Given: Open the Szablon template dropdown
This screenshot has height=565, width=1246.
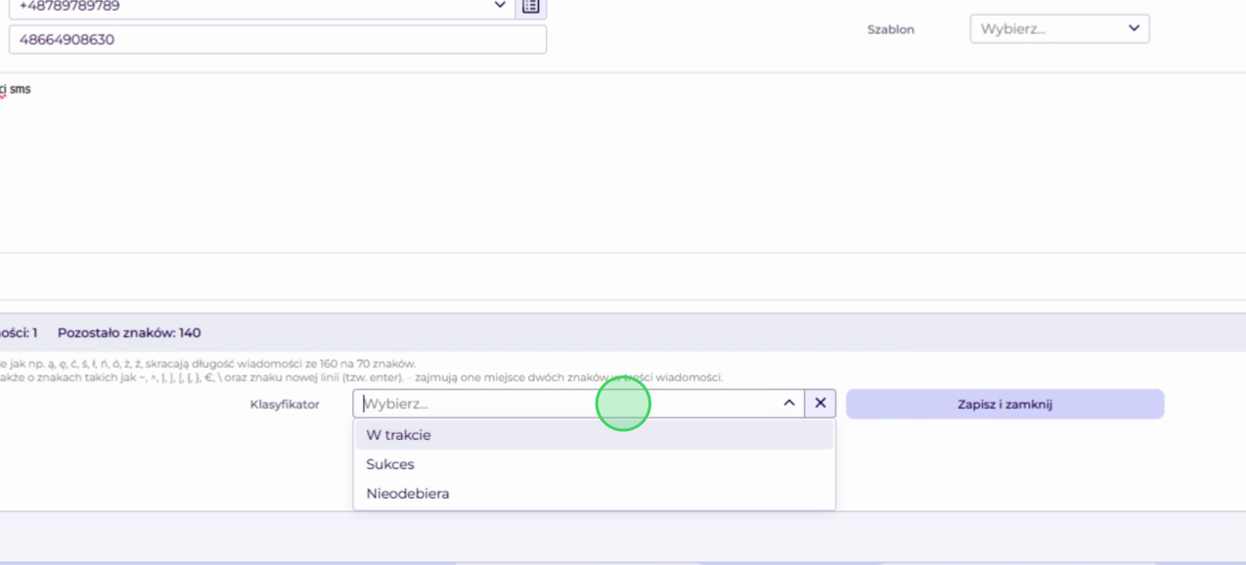Looking at the screenshot, I should pos(1059,28).
